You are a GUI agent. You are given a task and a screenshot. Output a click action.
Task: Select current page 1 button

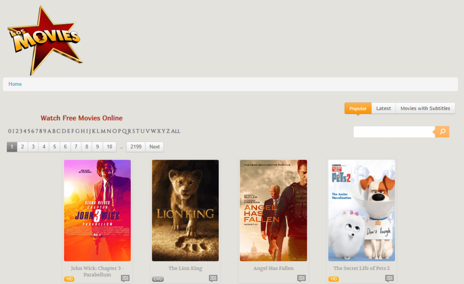pos(12,147)
